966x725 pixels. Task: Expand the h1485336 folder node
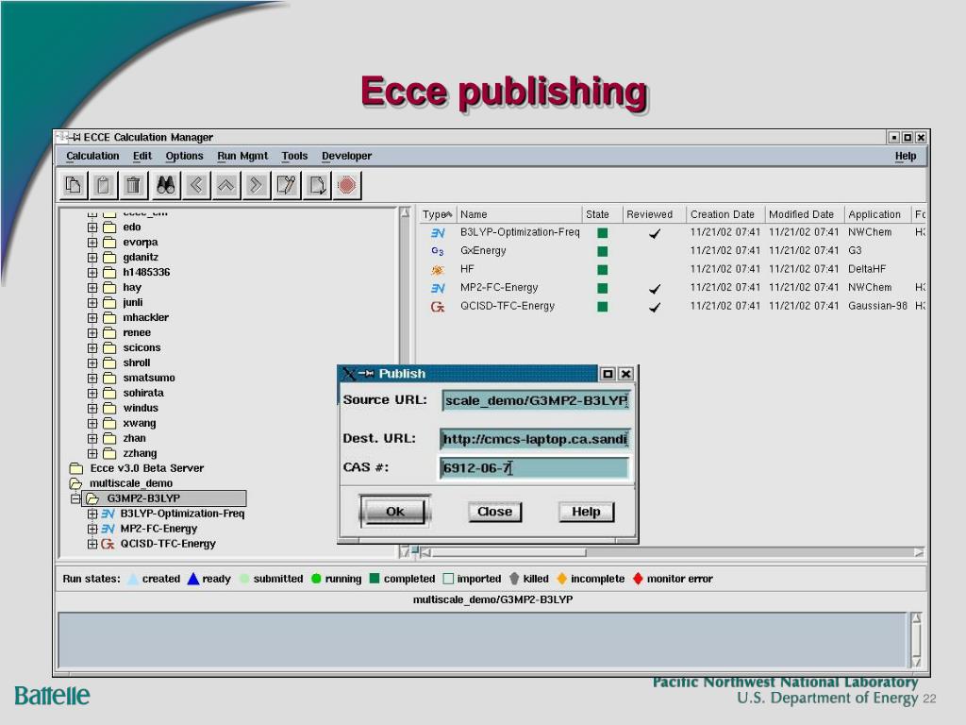(x=92, y=273)
